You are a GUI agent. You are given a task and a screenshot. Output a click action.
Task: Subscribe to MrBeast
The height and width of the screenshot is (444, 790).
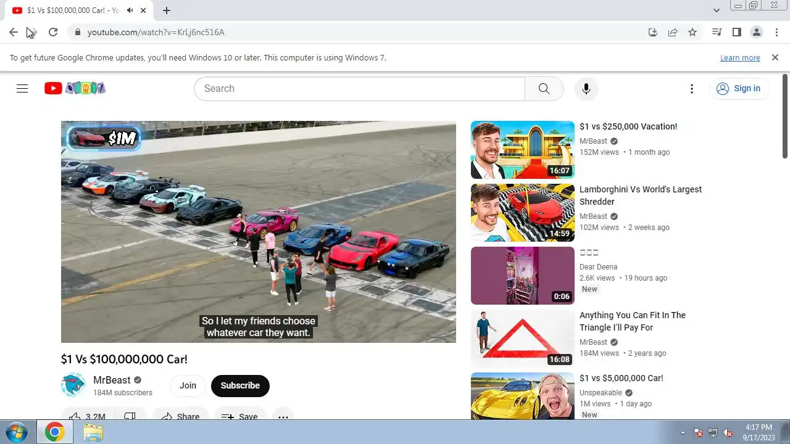coord(240,385)
